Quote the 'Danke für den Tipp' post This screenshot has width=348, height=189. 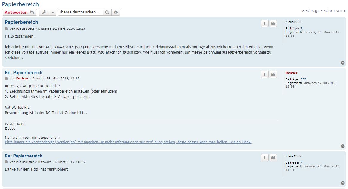click(273, 157)
